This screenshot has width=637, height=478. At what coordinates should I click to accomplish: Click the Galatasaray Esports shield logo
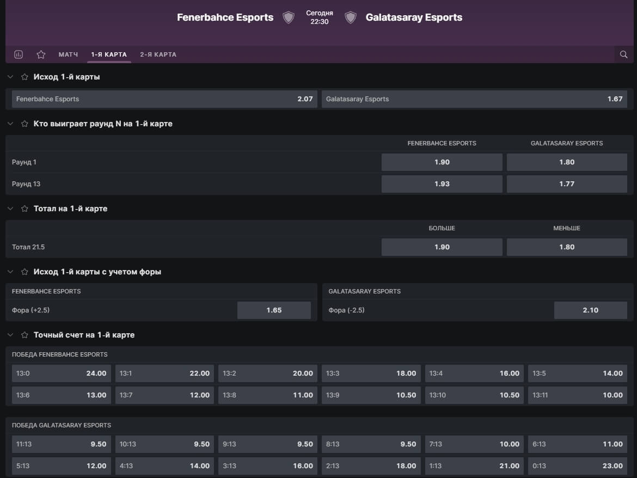tap(351, 17)
